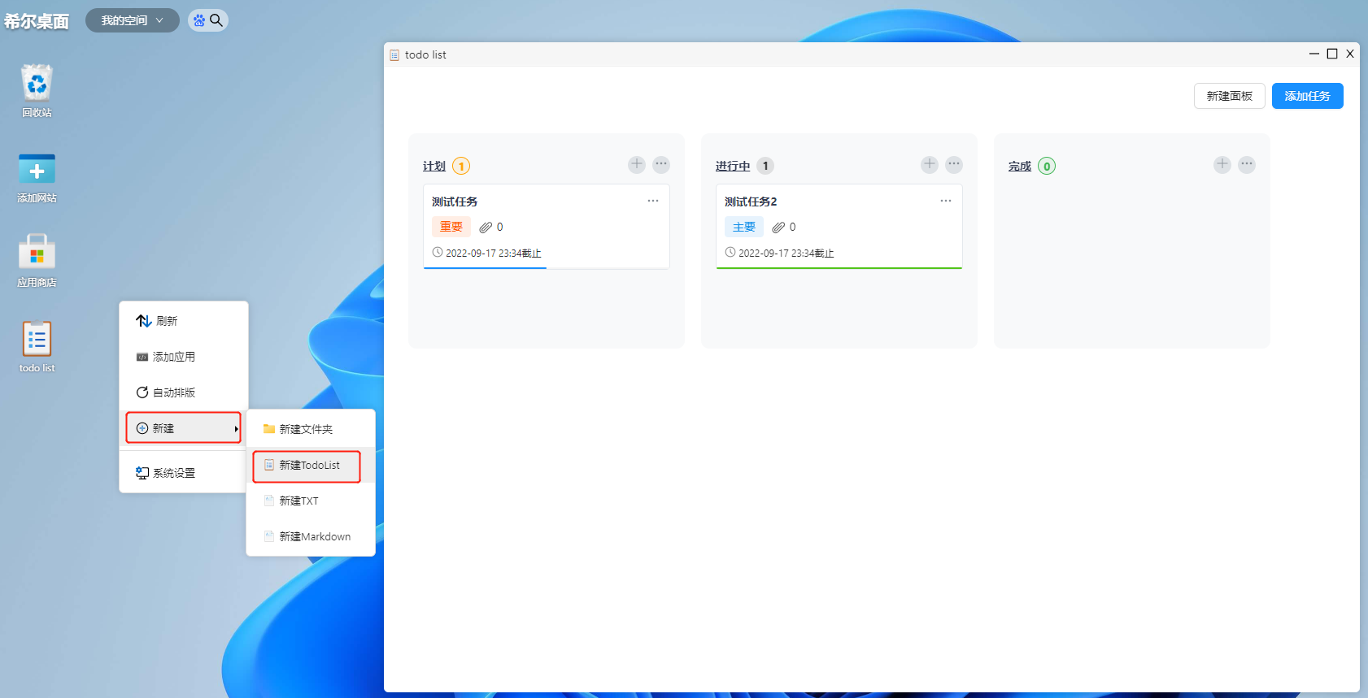Viewport: 1368px width, 698px height.
Task: Choose 新建Markdown from submenu
Action: click(x=311, y=537)
